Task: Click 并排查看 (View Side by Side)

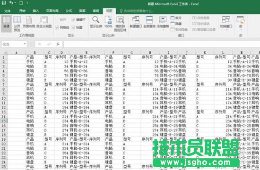Action: (200, 18)
